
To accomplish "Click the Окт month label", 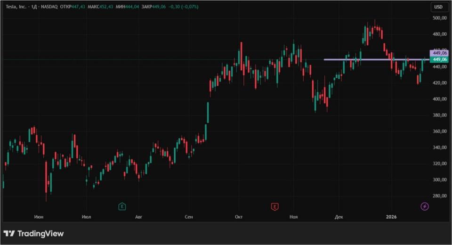I will coord(239,217).
